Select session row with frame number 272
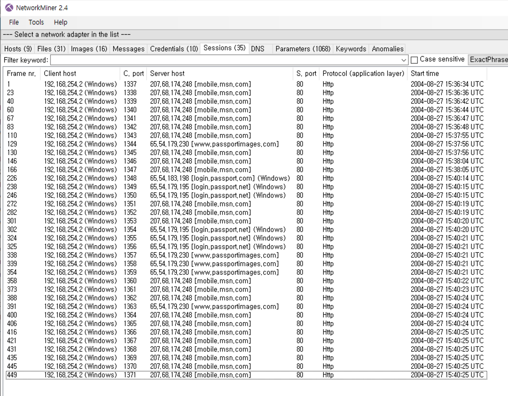The width and height of the screenshot is (508, 396). pyautogui.click(x=246, y=204)
